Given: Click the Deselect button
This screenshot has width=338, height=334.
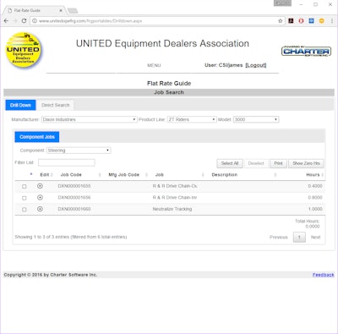Looking at the screenshot, I should (x=256, y=163).
